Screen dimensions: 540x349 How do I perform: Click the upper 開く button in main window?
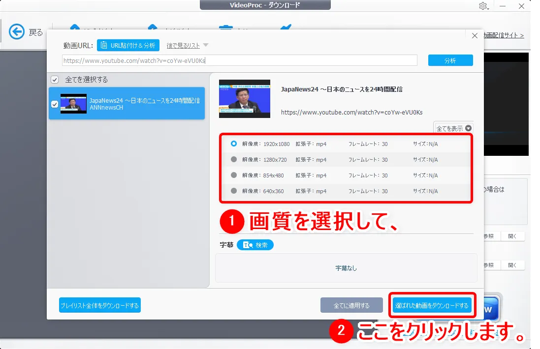pos(512,236)
